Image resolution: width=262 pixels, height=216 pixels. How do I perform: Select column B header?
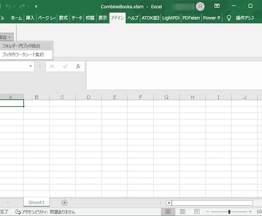pos(36,97)
